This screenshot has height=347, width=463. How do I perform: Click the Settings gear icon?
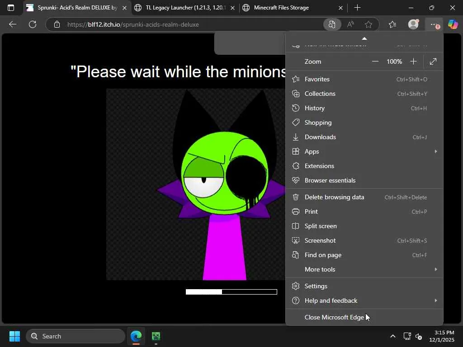point(296,286)
